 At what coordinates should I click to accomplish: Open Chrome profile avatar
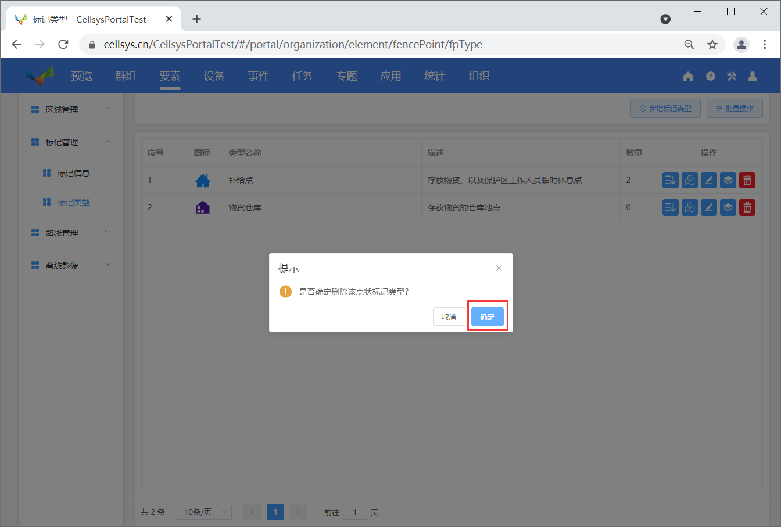click(741, 44)
